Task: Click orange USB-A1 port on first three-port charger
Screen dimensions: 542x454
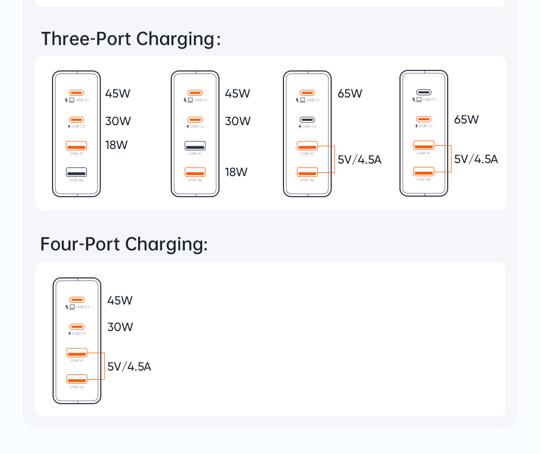Action: tap(76, 146)
